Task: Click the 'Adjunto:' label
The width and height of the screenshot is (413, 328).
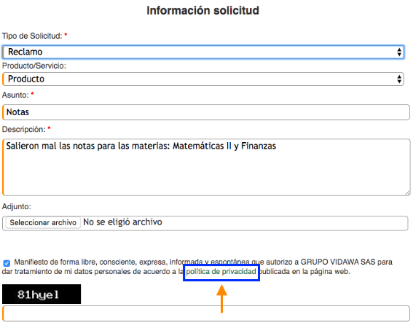Action: point(16,206)
